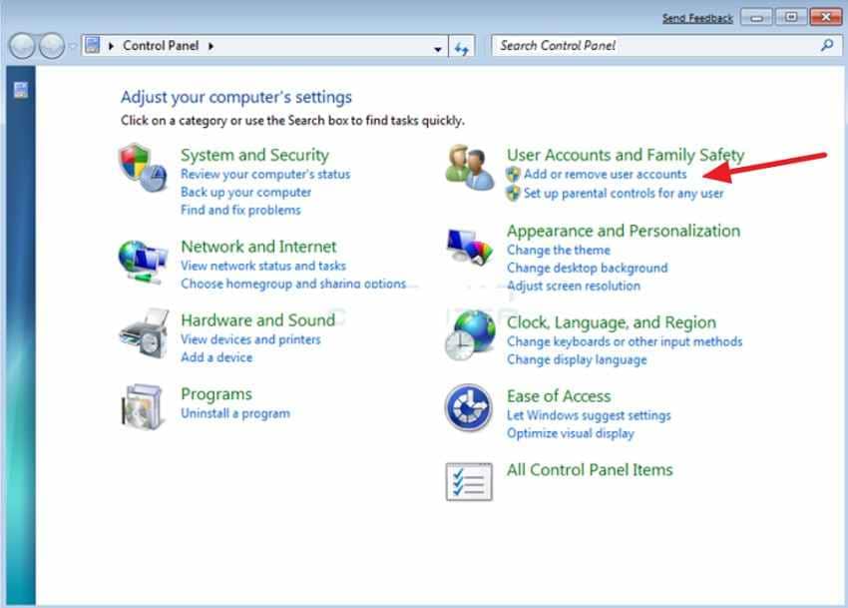Click View devices and printers
This screenshot has height=608, width=848.
click(x=250, y=339)
